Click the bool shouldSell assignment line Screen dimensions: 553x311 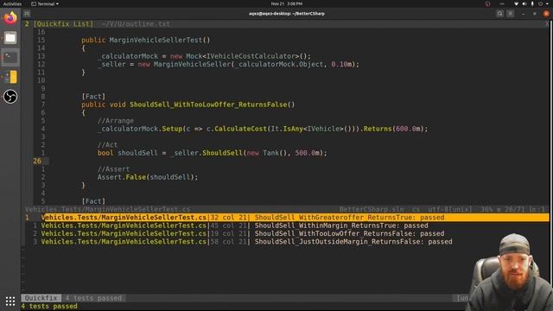coord(213,153)
